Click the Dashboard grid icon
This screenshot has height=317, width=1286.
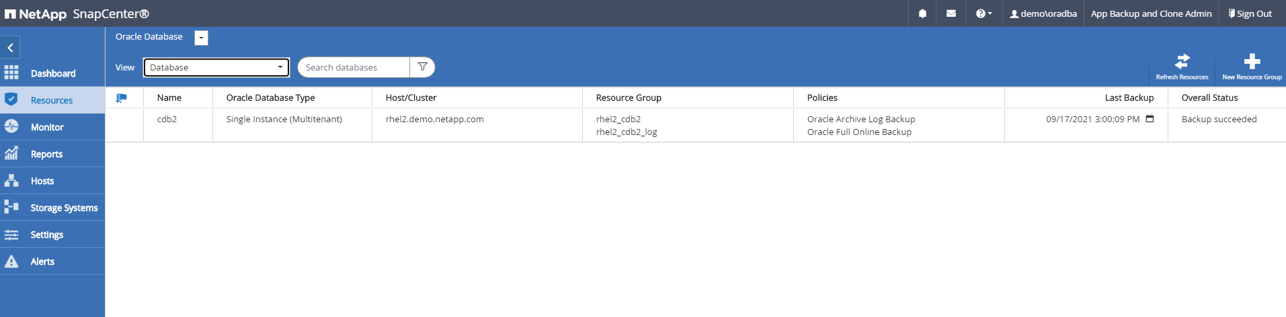tap(11, 73)
